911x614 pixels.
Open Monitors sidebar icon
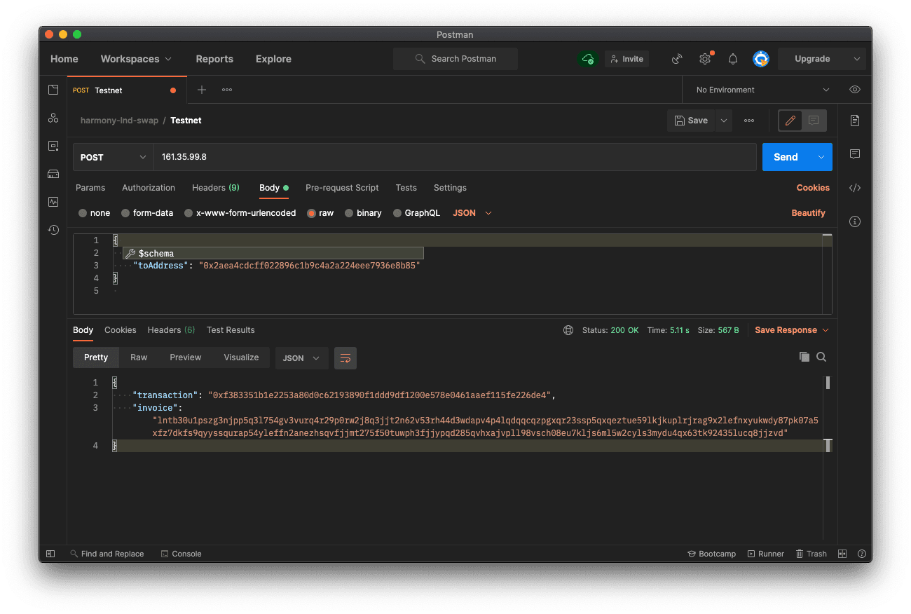click(x=53, y=202)
